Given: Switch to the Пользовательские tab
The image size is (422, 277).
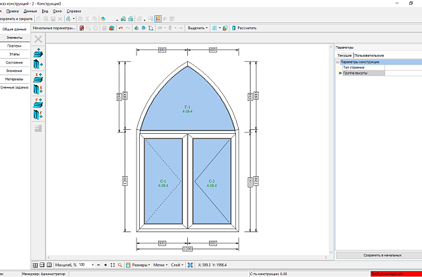Looking at the screenshot, I should pyautogui.click(x=369, y=55).
